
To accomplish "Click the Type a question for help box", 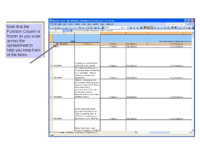I will [x=175, y=24].
